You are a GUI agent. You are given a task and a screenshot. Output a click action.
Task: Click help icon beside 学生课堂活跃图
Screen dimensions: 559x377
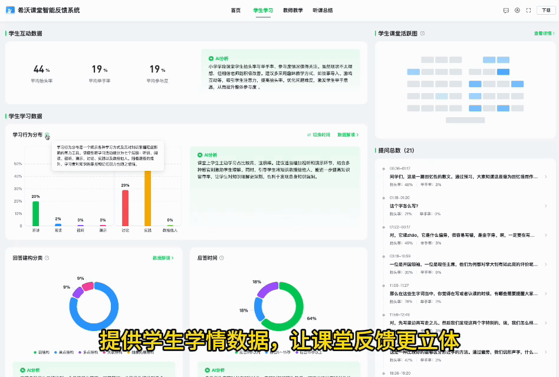(422, 34)
